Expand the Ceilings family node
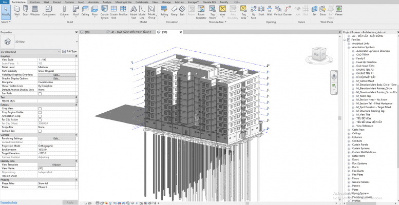The width and height of the screenshot is (399, 205). tap(349, 133)
